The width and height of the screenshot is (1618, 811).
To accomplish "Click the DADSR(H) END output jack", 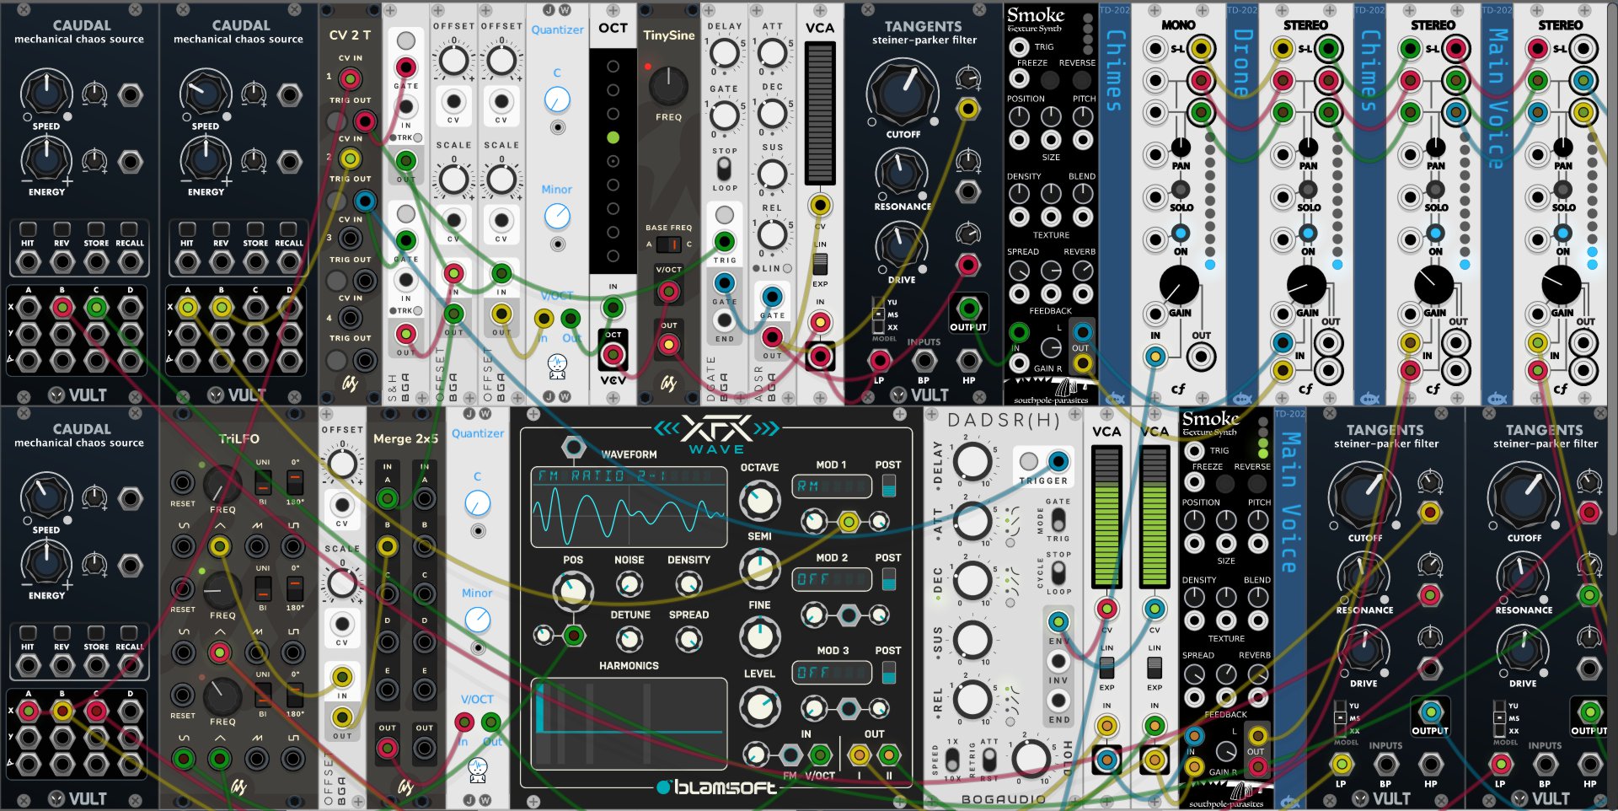I will click(x=1058, y=700).
